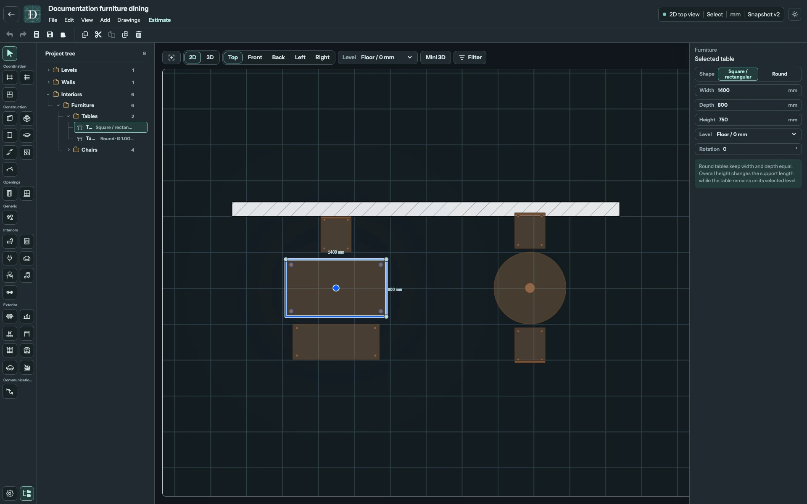Activate the Select arrow tool
807x504 pixels.
tap(10, 53)
